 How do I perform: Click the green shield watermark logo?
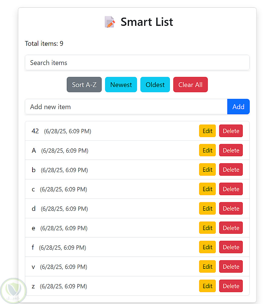[x=13, y=290]
